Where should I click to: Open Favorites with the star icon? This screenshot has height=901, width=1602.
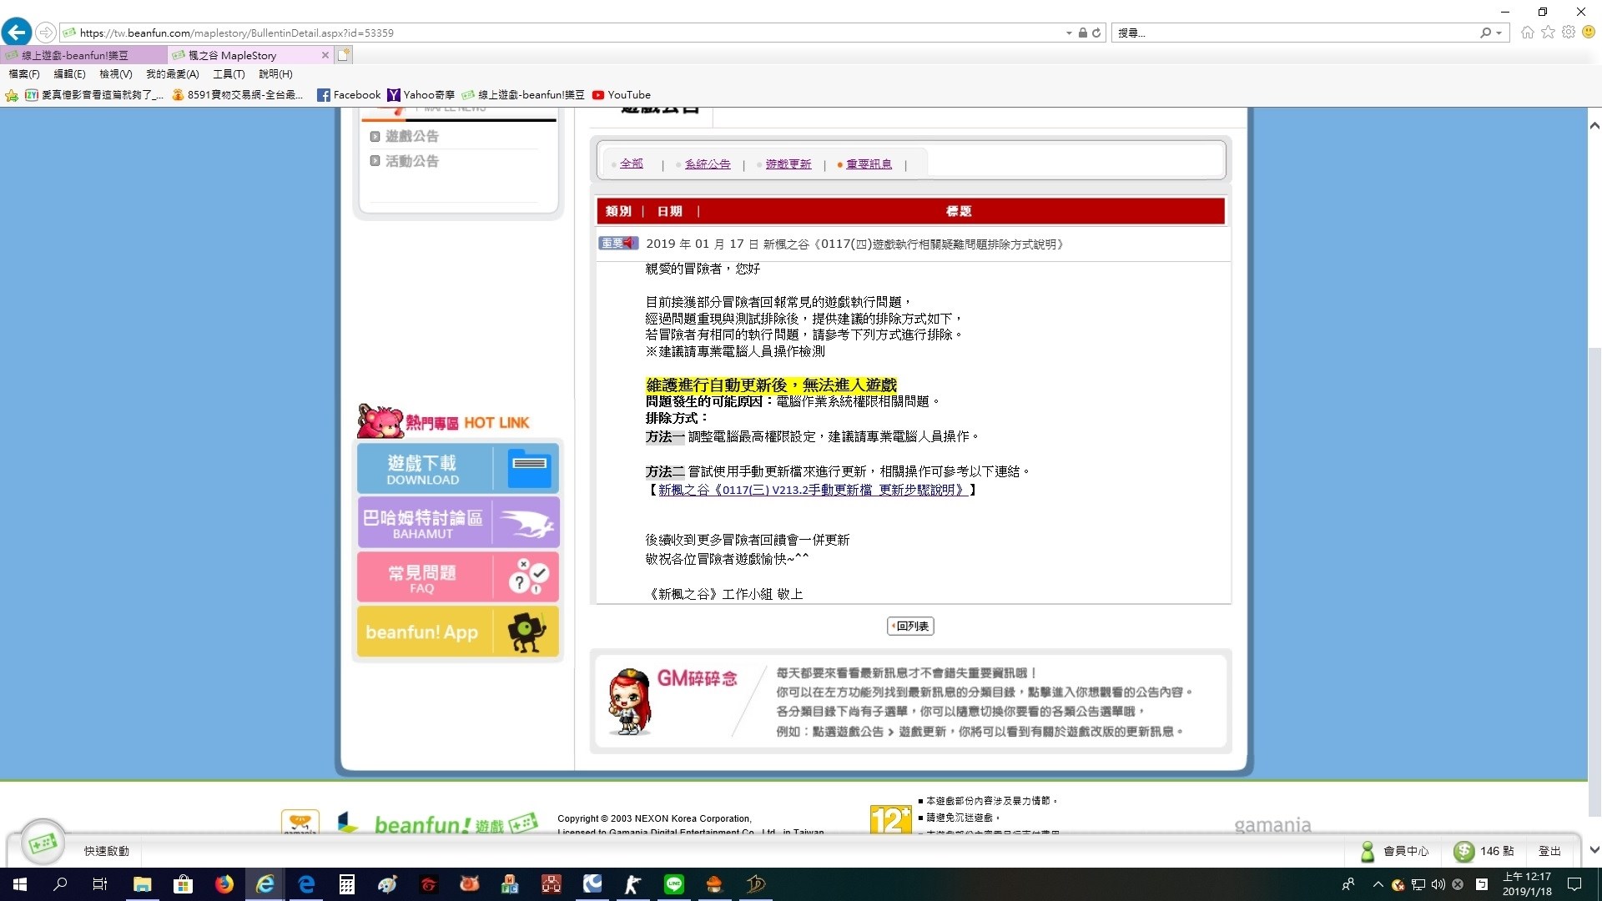[x=1549, y=32]
